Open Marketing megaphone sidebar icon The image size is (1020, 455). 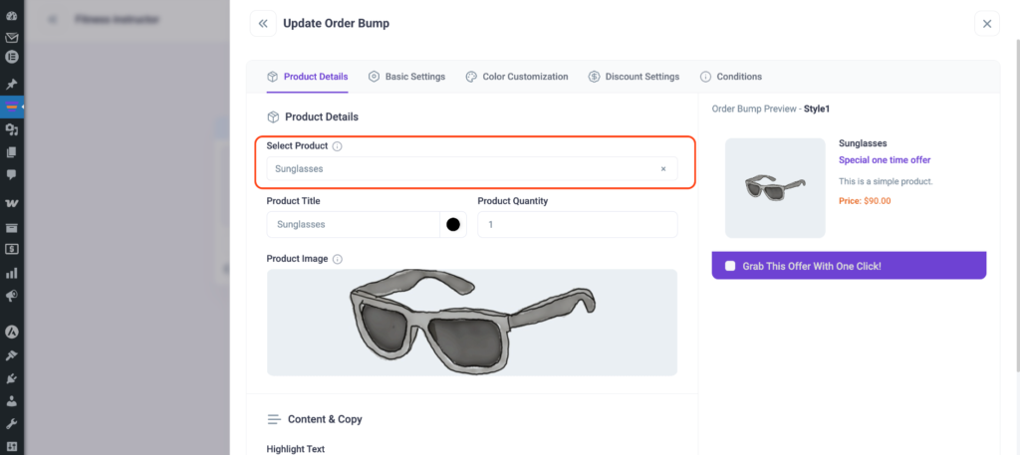coord(11,296)
